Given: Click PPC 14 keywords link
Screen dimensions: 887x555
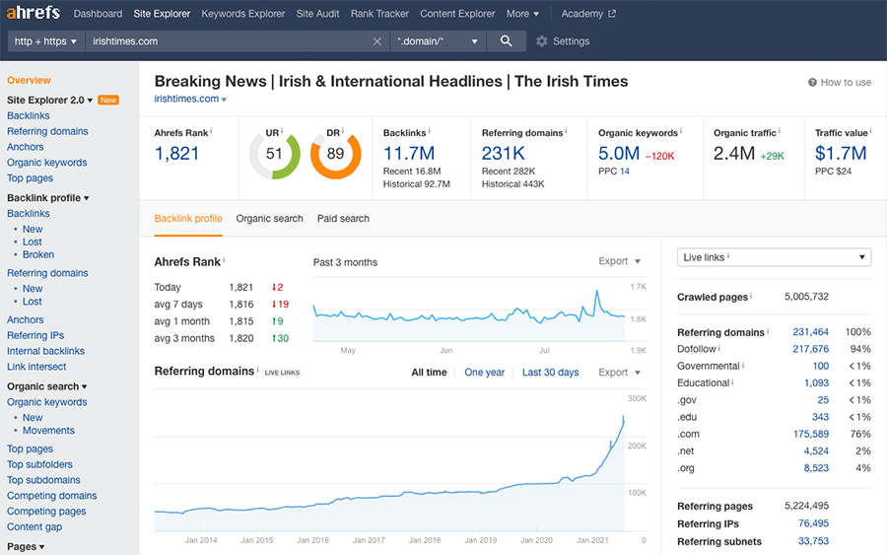Looking at the screenshot, I should [625, 172].
